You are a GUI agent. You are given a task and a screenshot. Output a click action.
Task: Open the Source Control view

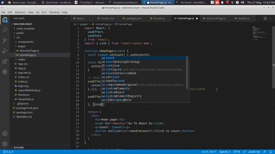click(5, 41)
